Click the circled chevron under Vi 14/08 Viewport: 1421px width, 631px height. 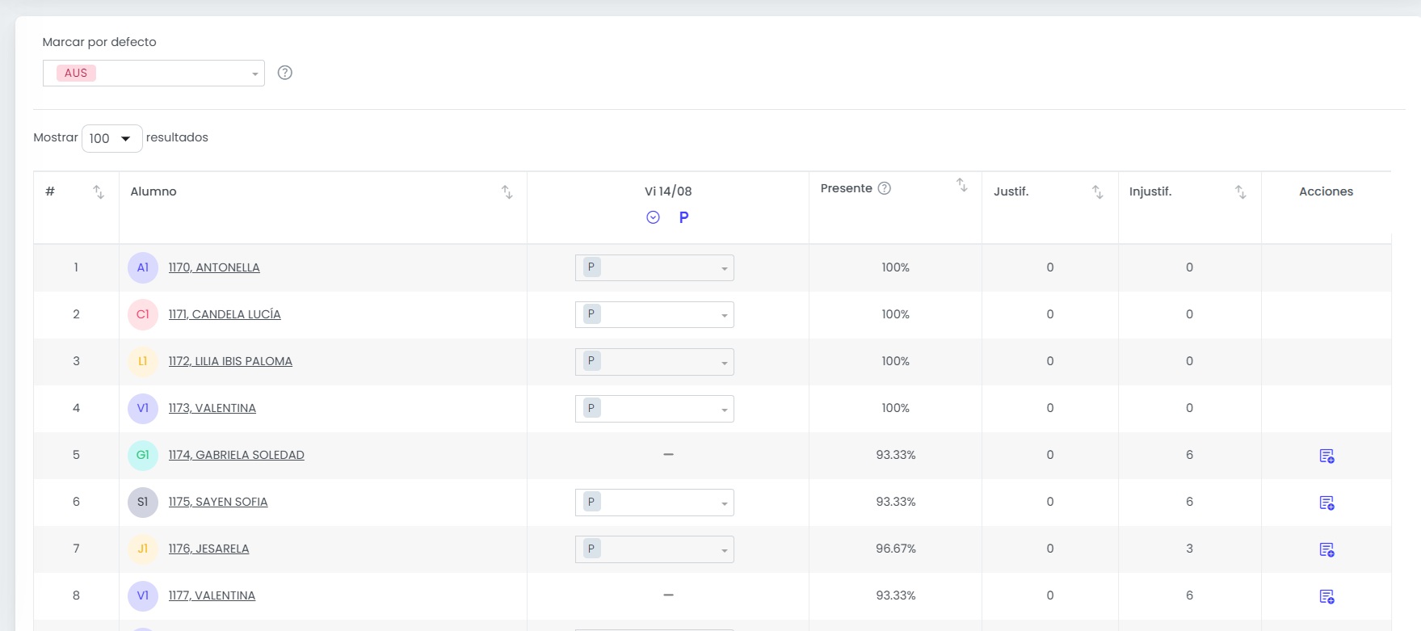654,217
